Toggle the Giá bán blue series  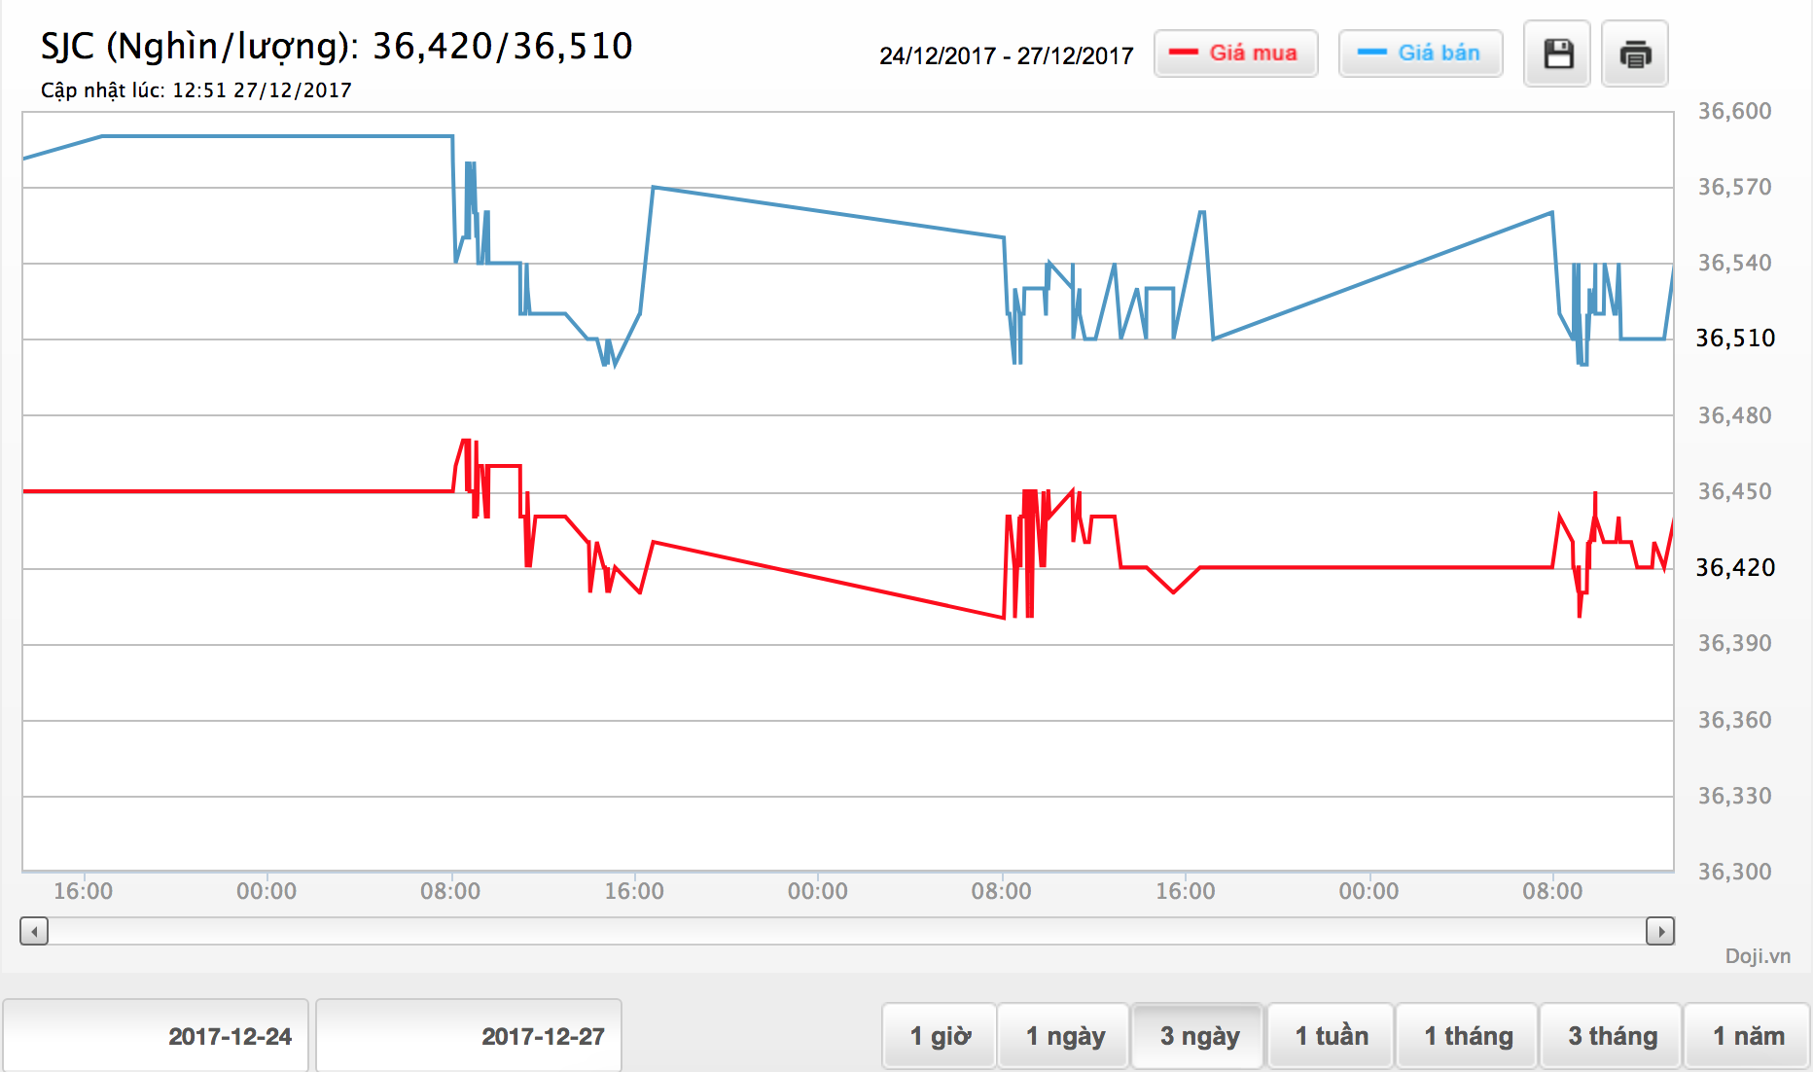[x=1420, y=54]
